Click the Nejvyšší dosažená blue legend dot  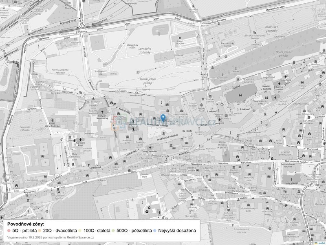pyautogui.click(x=155, y=231)
